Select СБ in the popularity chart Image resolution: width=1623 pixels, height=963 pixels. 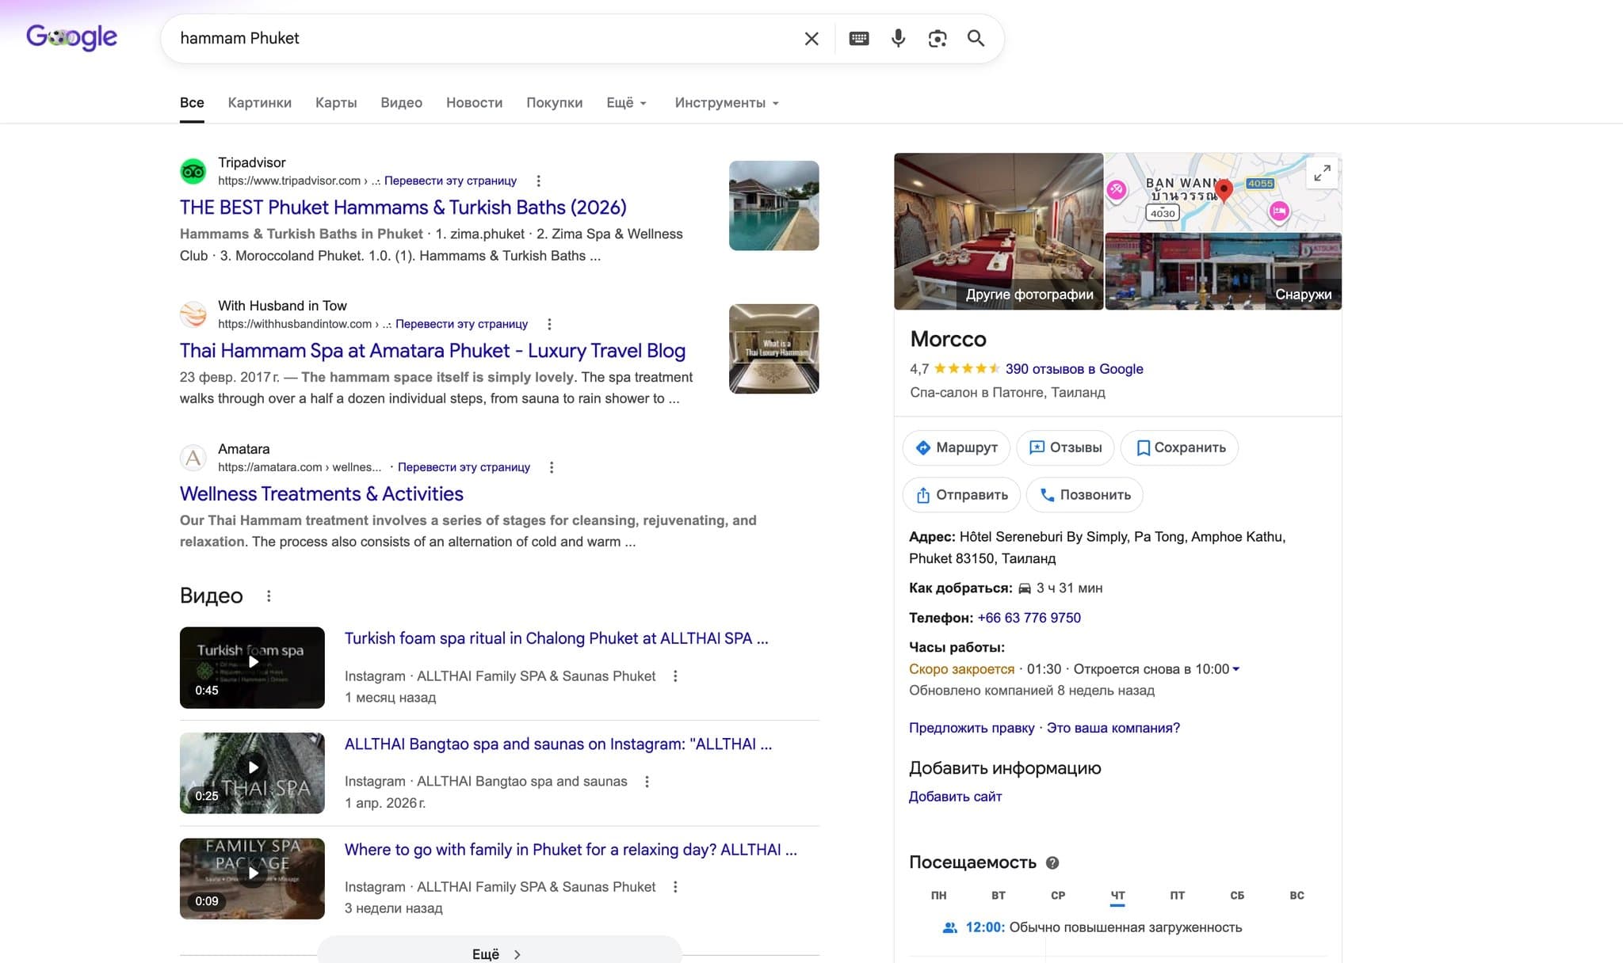click(1237, 896)
